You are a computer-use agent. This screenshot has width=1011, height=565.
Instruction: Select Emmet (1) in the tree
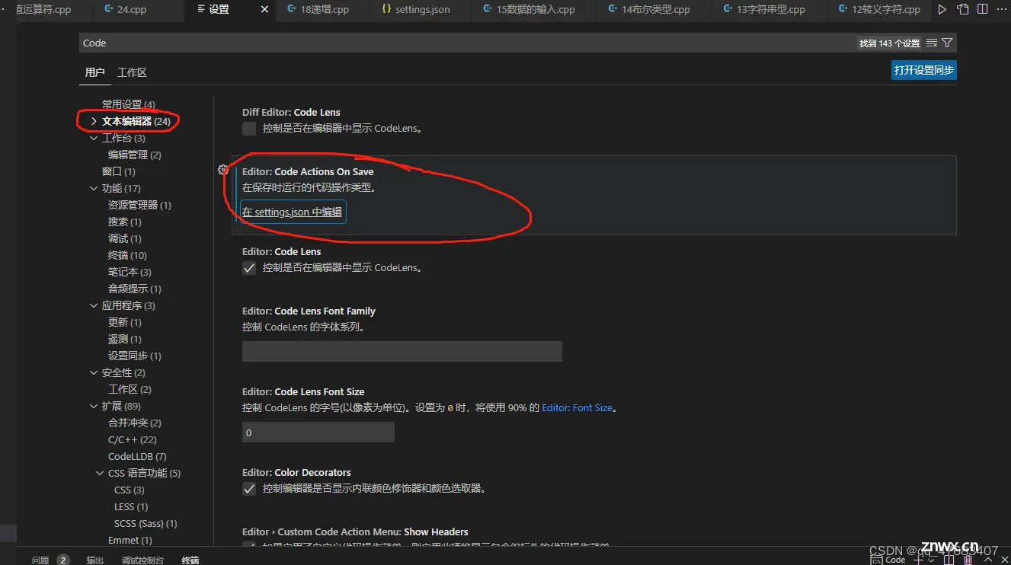coord(130,540)
